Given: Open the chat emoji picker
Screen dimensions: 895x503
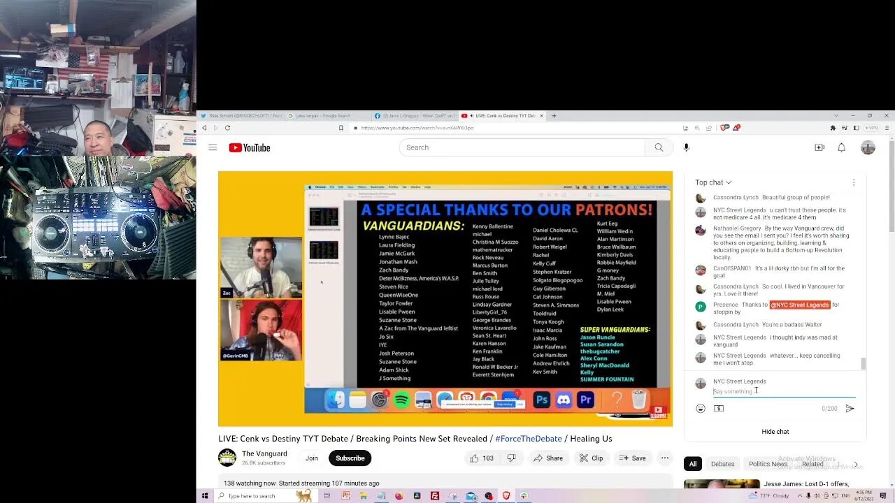Looking at the screenshot, I should click(701, 409).
